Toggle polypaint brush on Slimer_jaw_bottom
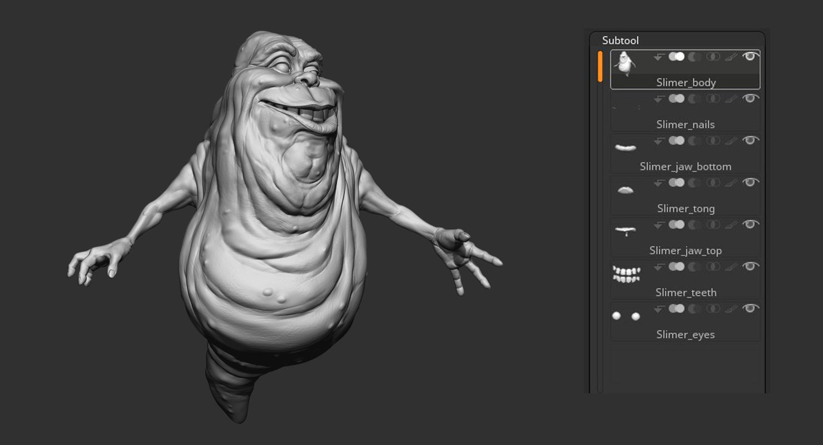The width and height of the screenshot is (823, 445). [x=731, y=141]
